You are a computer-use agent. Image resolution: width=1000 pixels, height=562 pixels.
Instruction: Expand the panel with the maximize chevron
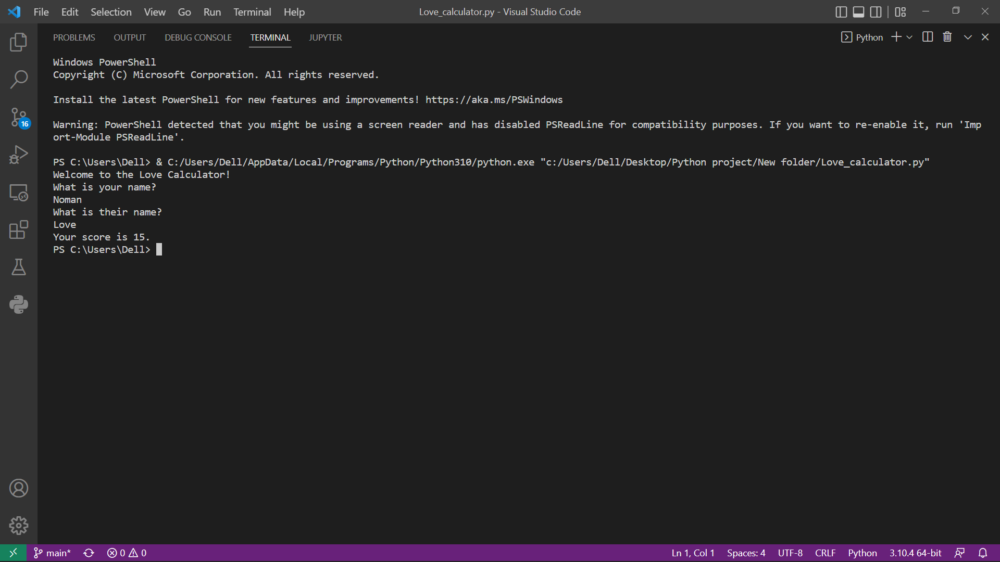[967, 36]
